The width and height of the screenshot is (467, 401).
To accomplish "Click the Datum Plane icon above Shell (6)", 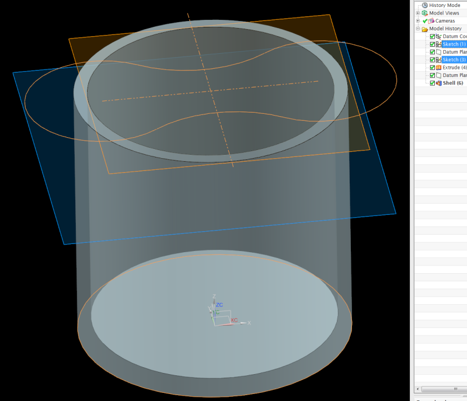I will coord(438,75).
